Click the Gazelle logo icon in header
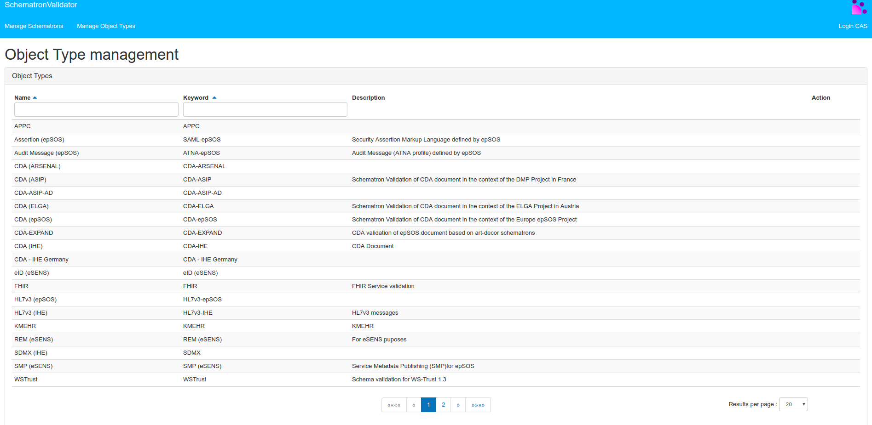This screenshot has height=425, width=872. point(859,7)
